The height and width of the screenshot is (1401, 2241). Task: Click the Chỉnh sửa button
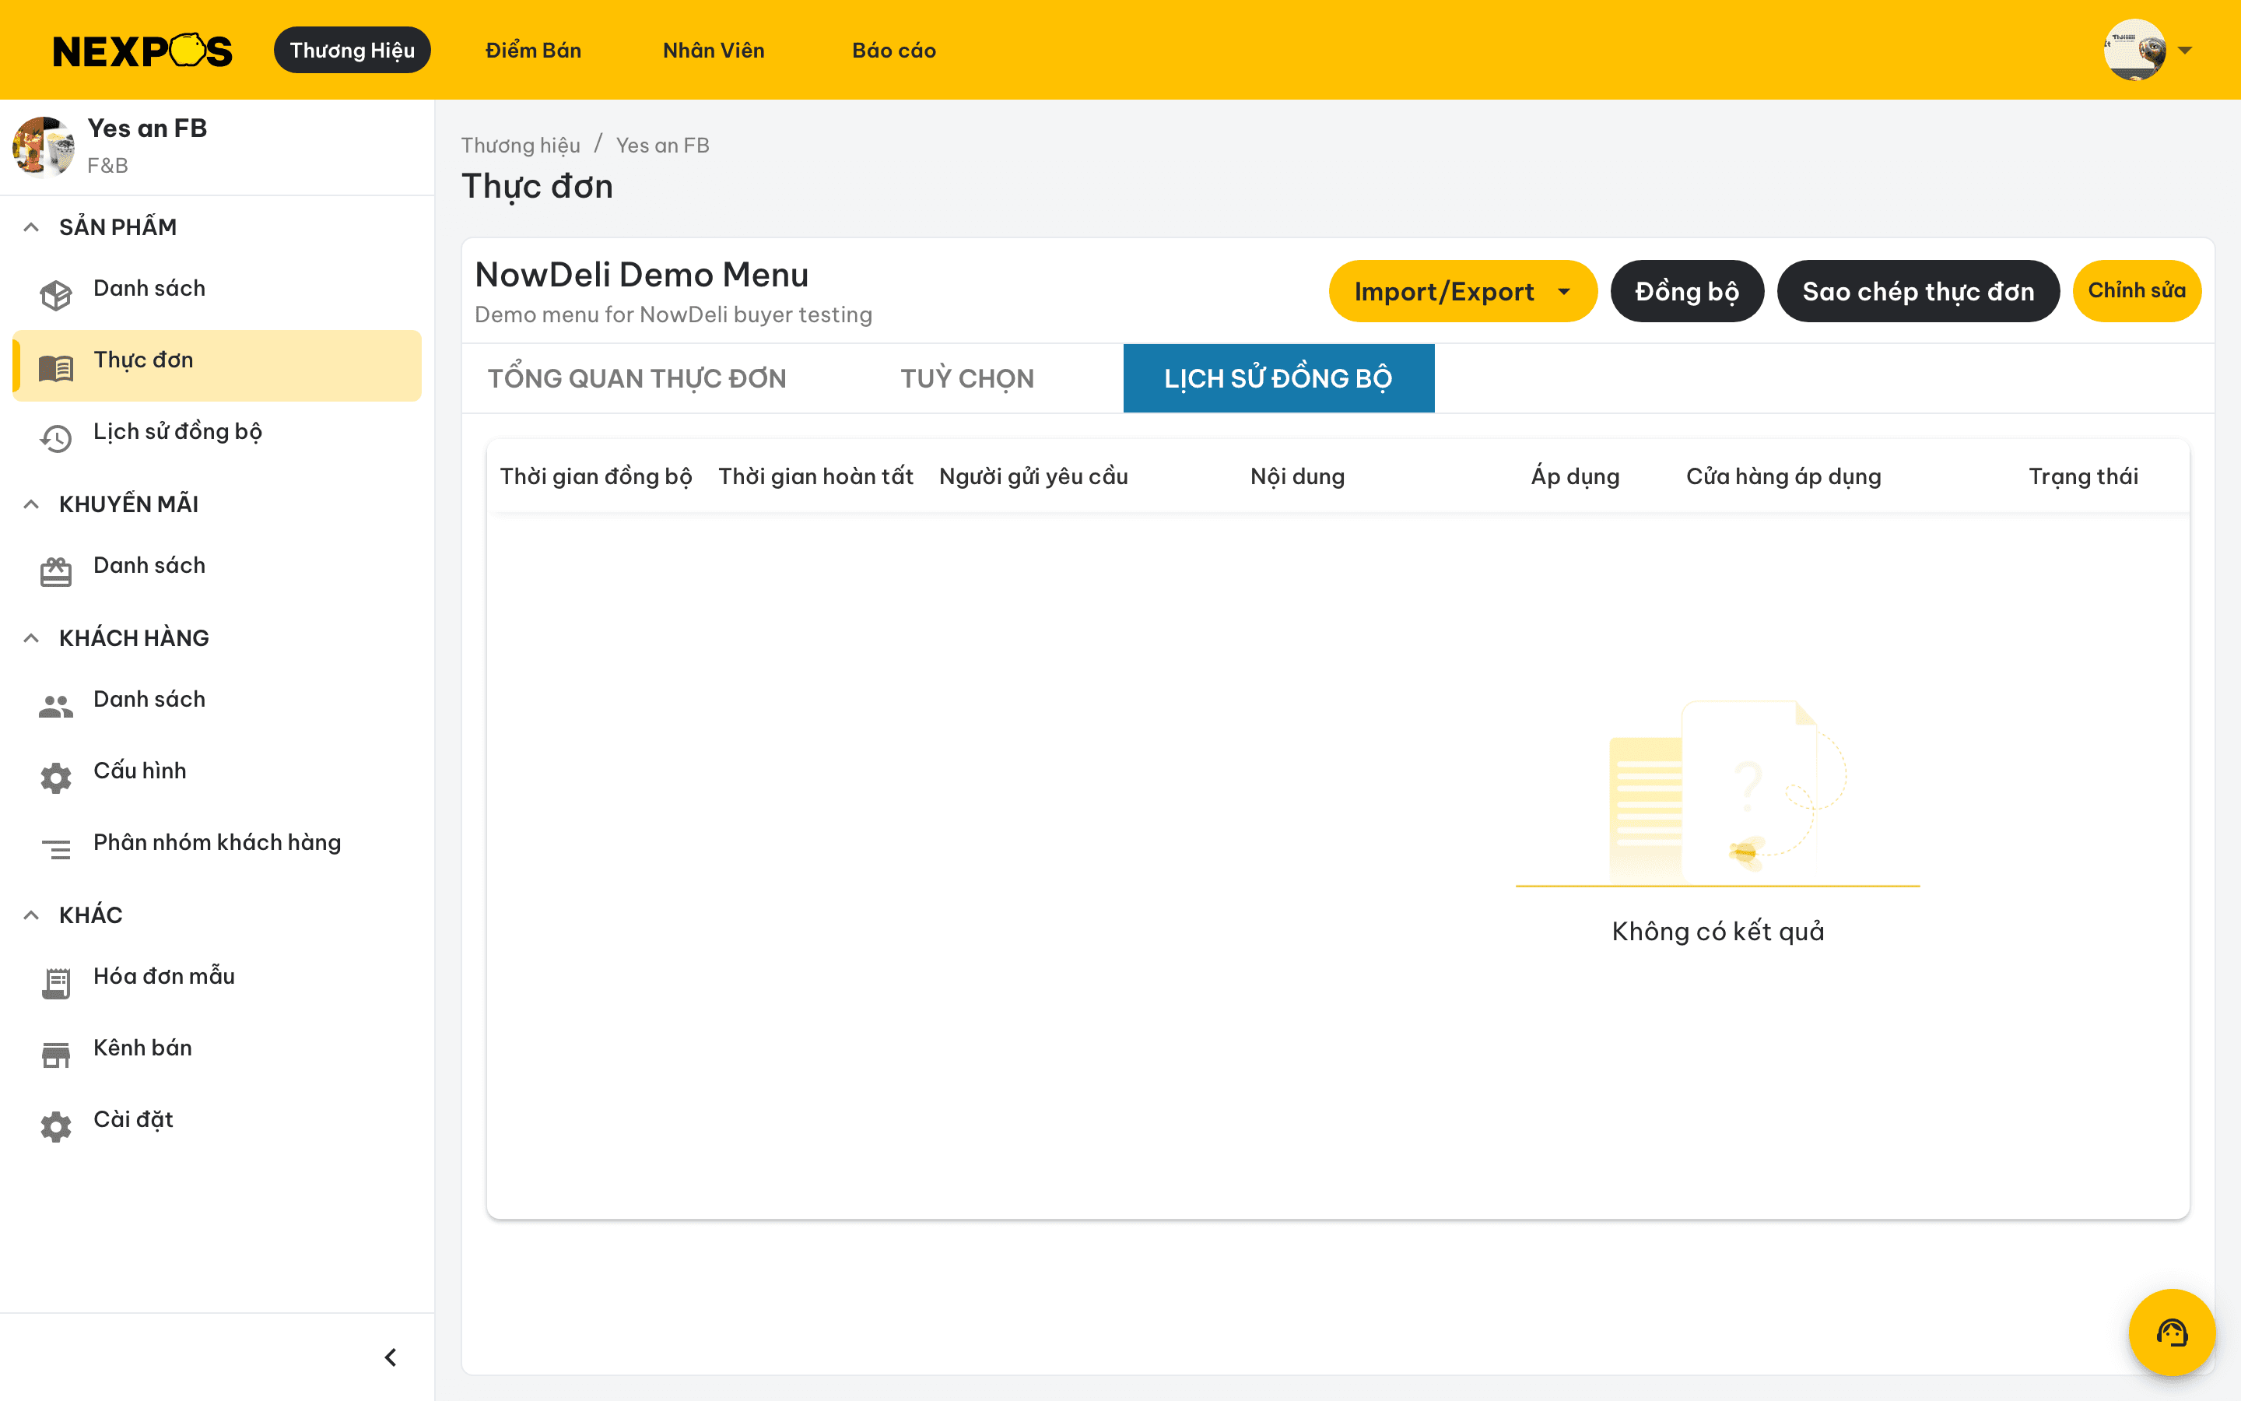[2137, 291]
